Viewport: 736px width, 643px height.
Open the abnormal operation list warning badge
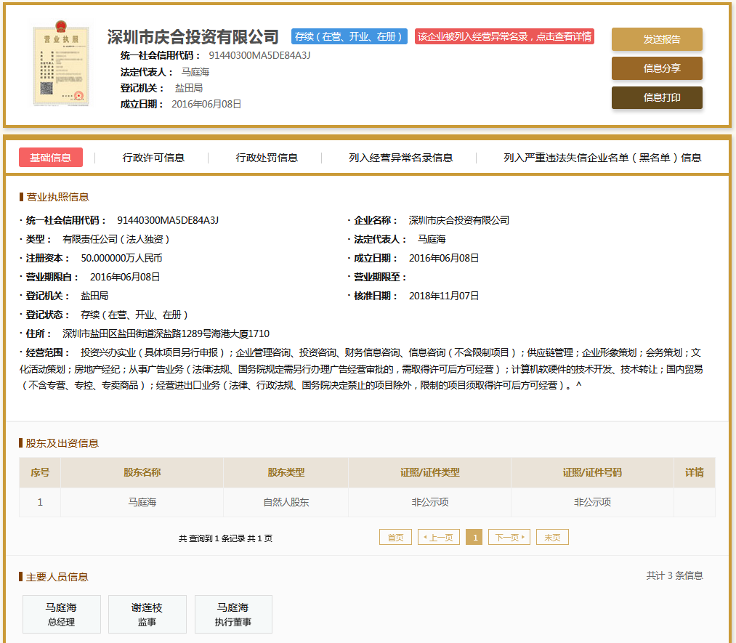point(504,36)
